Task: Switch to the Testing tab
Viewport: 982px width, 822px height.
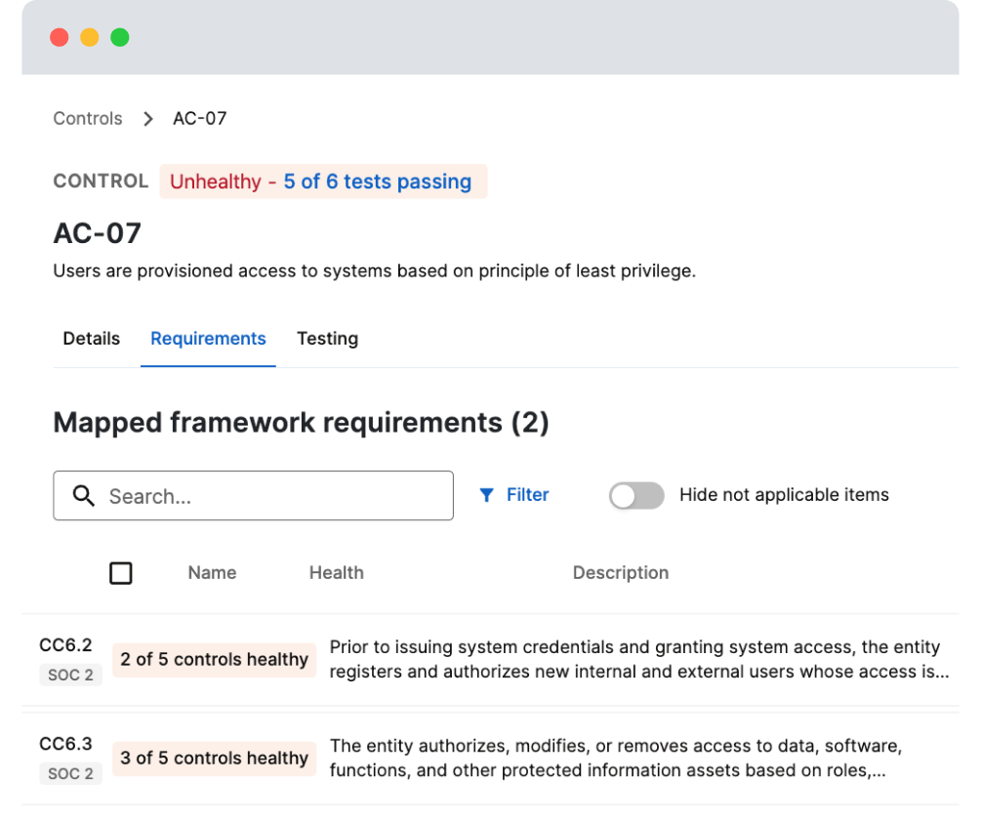Action: click(x=327, y=339)
